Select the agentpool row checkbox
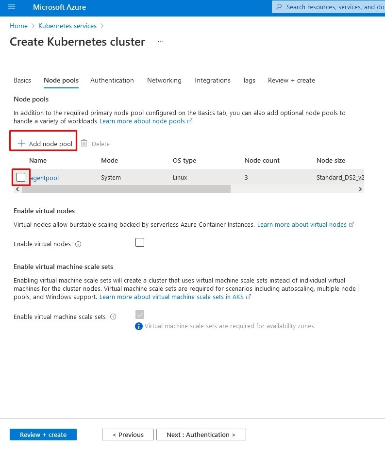Viewport: 385px width, 452px height. (21, 177)
